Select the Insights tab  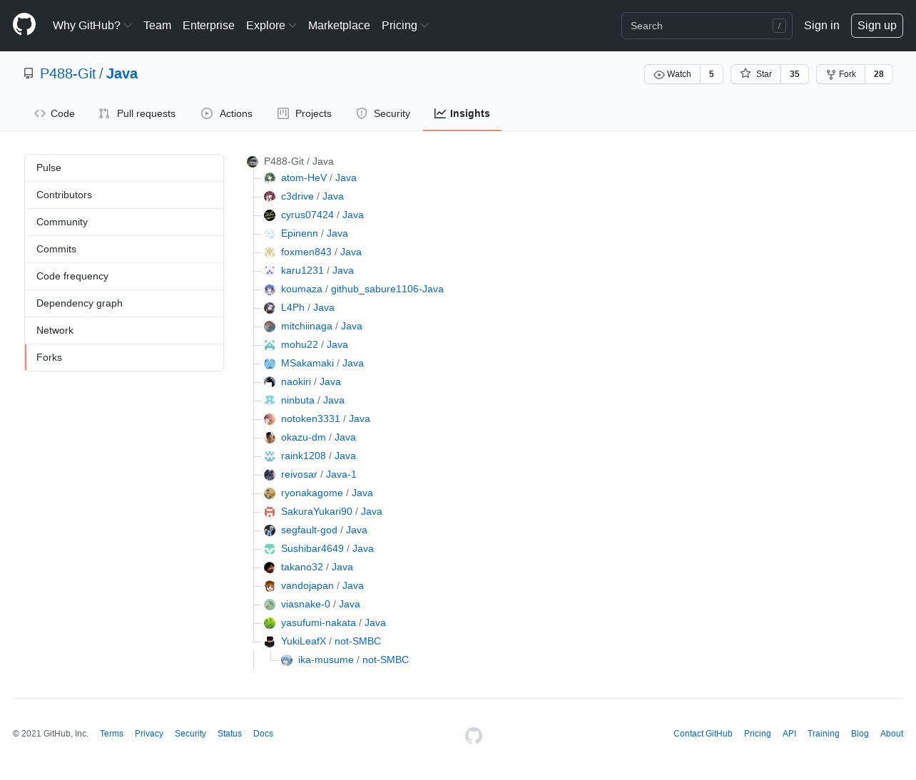pos(462,113)
